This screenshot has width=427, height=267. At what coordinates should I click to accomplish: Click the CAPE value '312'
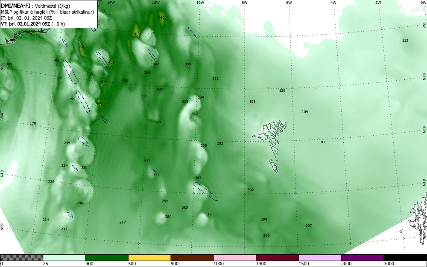(x=208, y=214)
